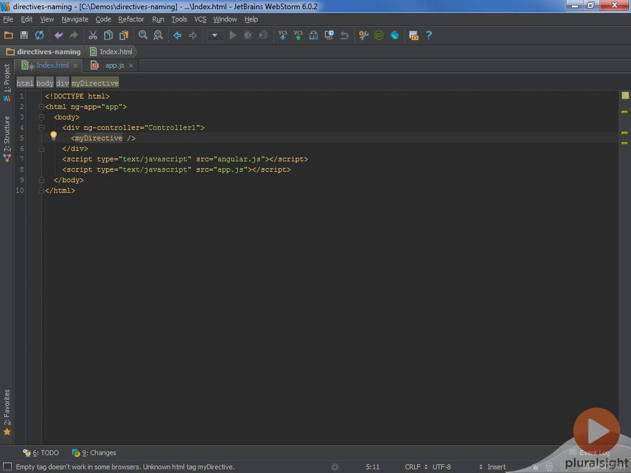Change UTF-8 file encoding
The width and height of the screenshot is (631, 473).
[441, 467]
